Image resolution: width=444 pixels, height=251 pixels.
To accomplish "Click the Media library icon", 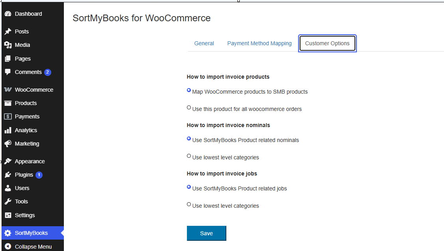I will [x=8, y=45].
